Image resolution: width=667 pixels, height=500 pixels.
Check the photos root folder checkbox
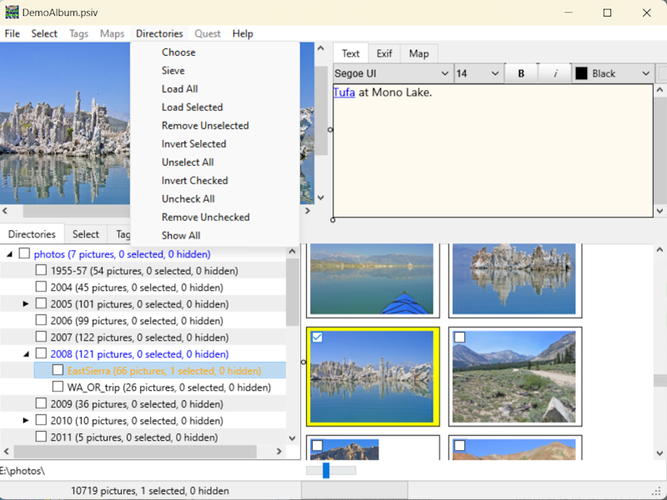coord(23,253)
